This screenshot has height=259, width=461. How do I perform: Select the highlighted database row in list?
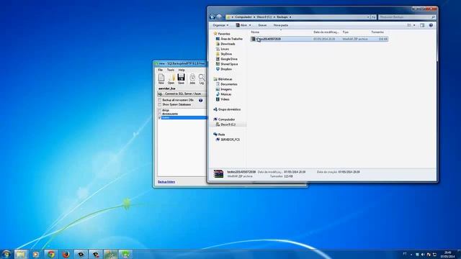click(x=184, y=117)
